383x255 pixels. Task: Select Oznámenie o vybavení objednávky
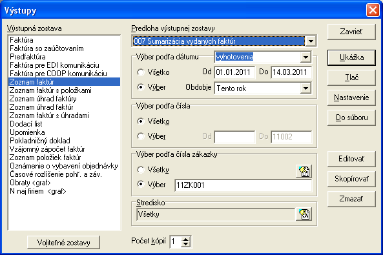[x=64, y=166]
